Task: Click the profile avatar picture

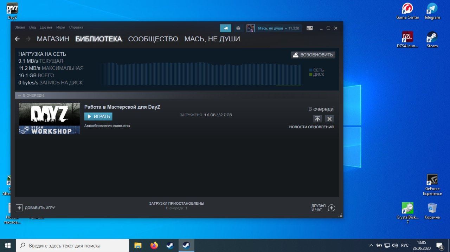Action: (x=250, y=28)
